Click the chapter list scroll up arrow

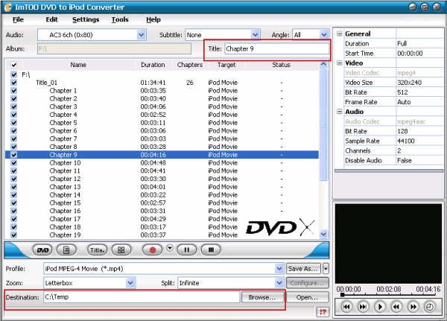(323, 64)
